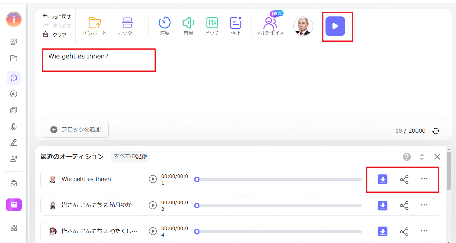Open more options for 結月ゆか row
The height and width of the screenshot is (243, 456).
(424, 205)
